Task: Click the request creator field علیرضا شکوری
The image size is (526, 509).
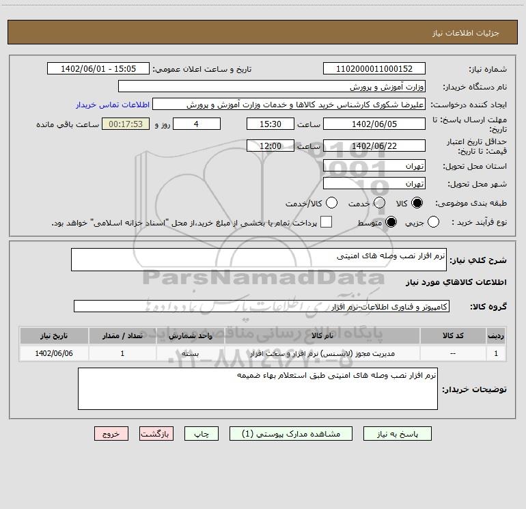Action: coord(289,105)
